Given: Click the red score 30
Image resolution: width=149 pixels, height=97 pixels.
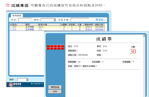Looking at the screenshot, I should point(133,52).
